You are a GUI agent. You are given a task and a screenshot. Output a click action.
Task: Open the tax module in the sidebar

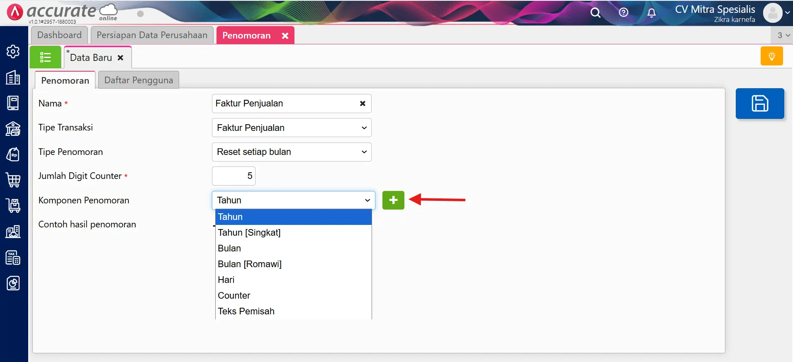click(13, 258)
